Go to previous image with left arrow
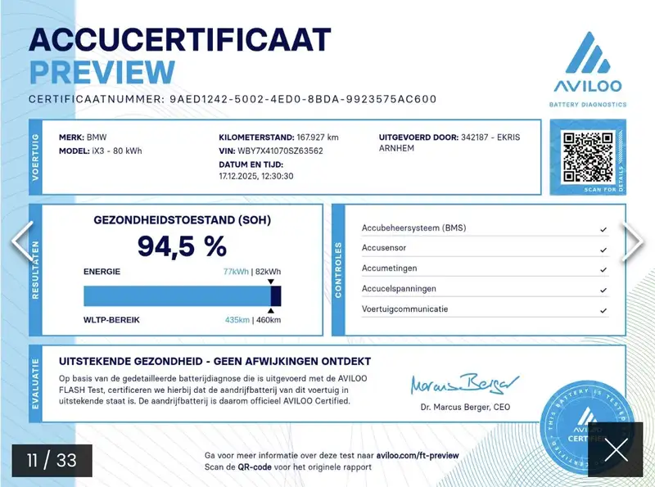655x487 pixels. pyautogui.click(x=21, y=243)
